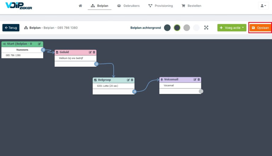Select the first dark slate background swatch
The width and height of the screenshot is (272, 156).
coord(167,28)
